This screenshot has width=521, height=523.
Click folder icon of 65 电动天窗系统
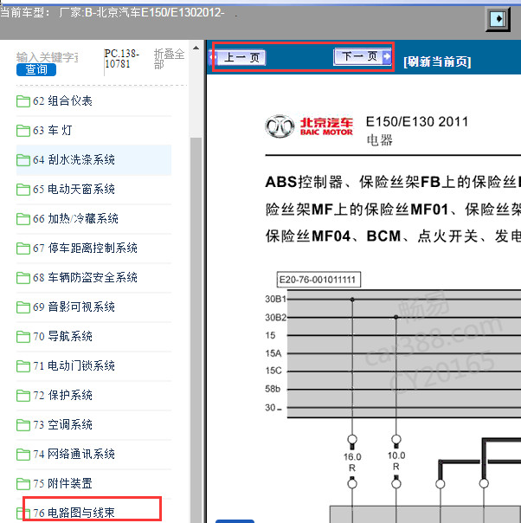click(x=23, y=190)
